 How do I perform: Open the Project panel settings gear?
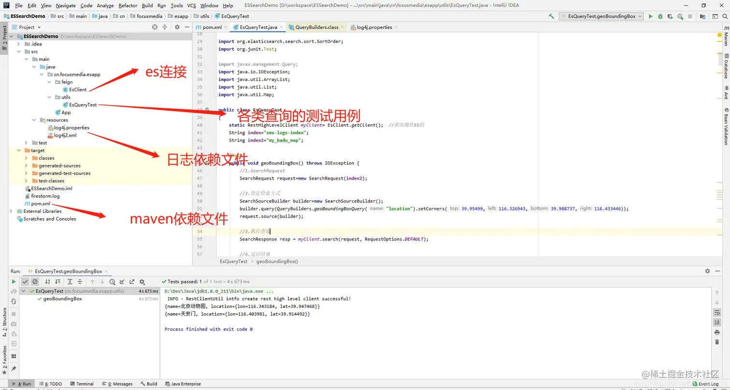coord(177,27)
